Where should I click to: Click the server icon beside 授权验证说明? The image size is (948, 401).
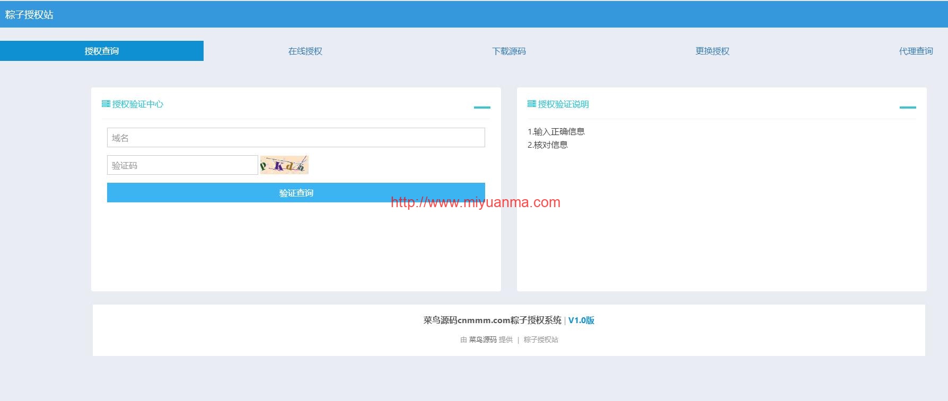coord(532,104)
